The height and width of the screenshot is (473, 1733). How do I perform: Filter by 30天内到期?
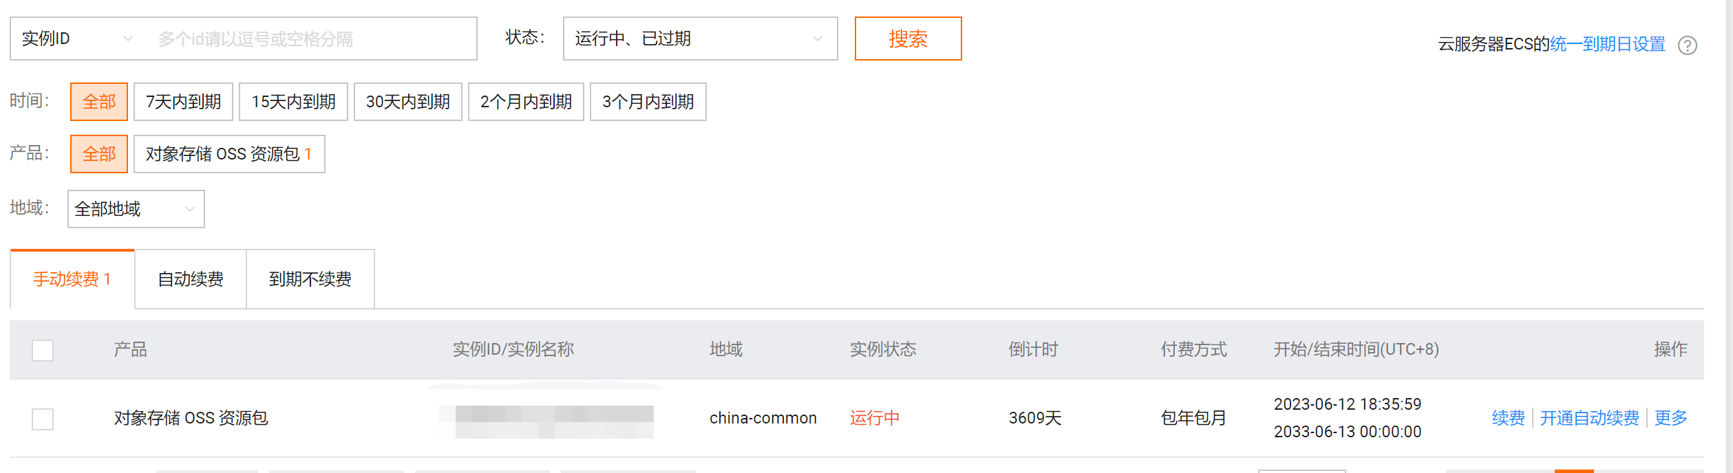(x=407, y=102)
